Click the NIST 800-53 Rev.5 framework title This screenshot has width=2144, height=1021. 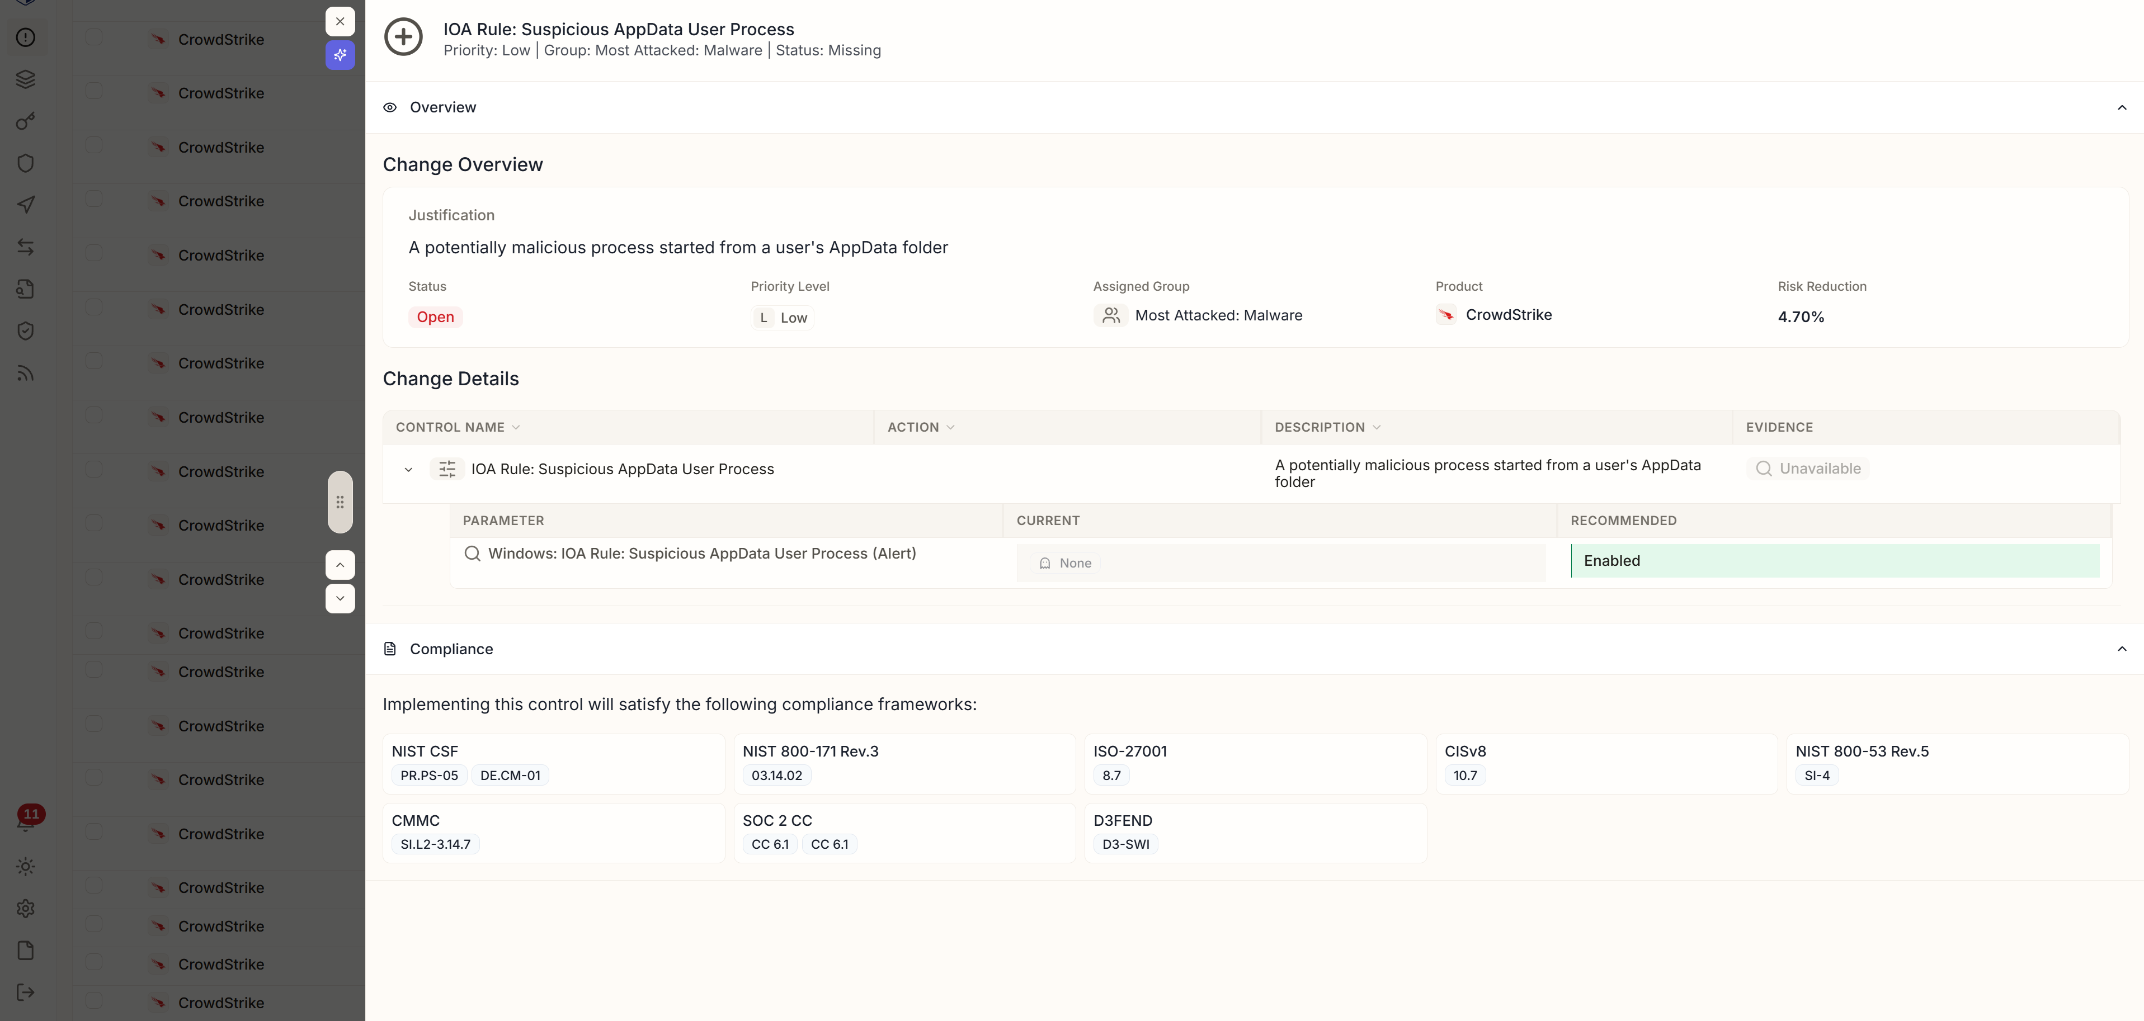[x=1862, y=751]
